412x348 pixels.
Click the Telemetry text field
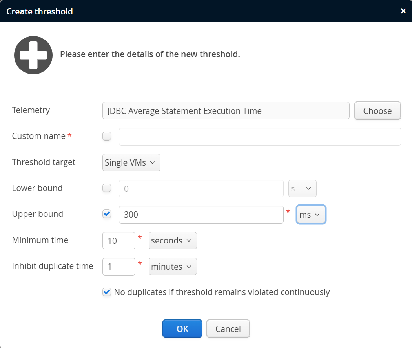pyautogui.click(x=226, y=111)
